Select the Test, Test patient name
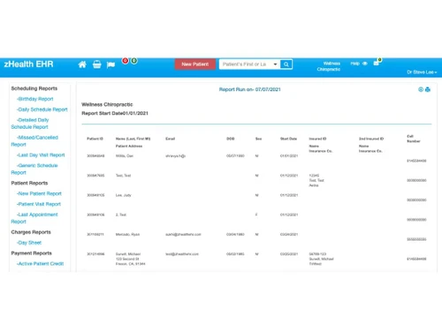 [123, 176]
